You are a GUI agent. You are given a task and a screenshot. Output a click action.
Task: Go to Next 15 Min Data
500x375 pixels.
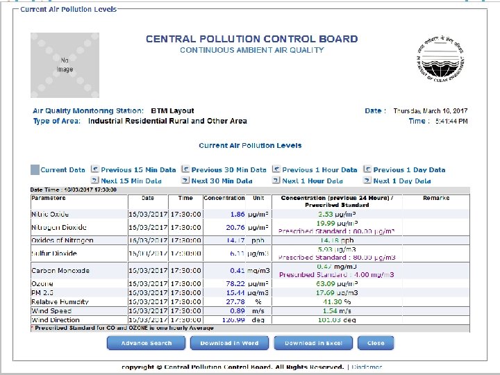point(131,181)
